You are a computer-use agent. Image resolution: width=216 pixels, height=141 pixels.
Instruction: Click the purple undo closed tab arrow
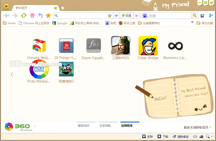(40, 15)
